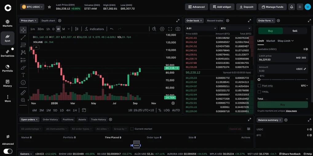The height and width of the screenshot is (156, 313).
Task: Open the Spot trading sidebar icon
Action: (7, 38)
